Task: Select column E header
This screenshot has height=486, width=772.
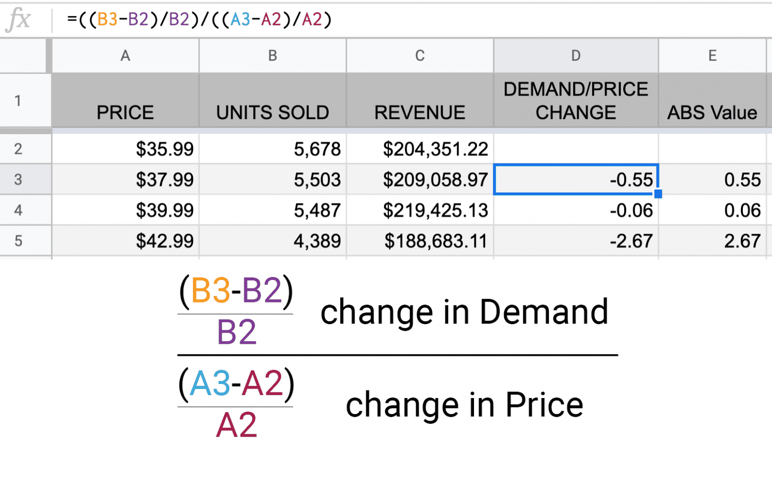Action: [x=712, y=56]
